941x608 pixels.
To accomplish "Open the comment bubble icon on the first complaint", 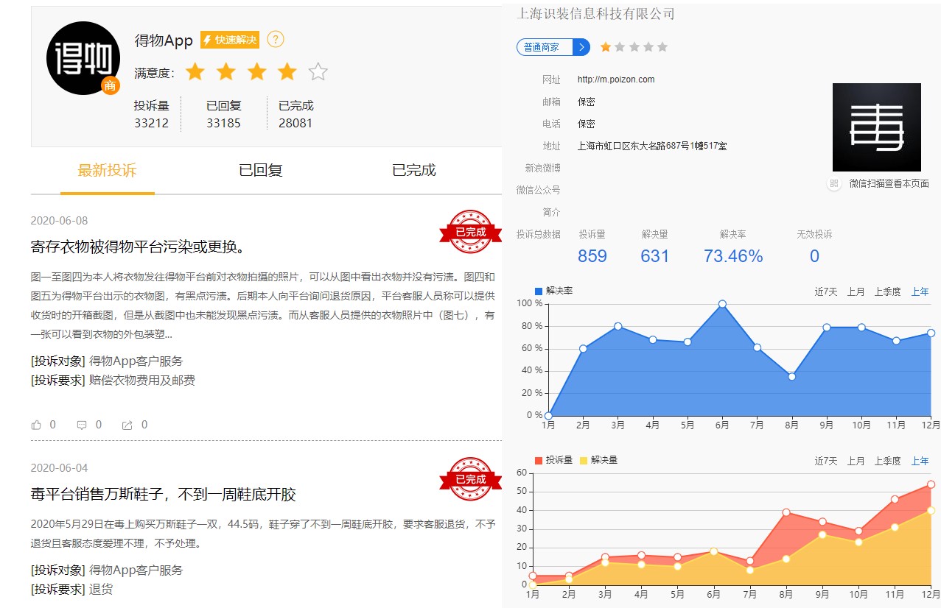I will click(83, 425).
